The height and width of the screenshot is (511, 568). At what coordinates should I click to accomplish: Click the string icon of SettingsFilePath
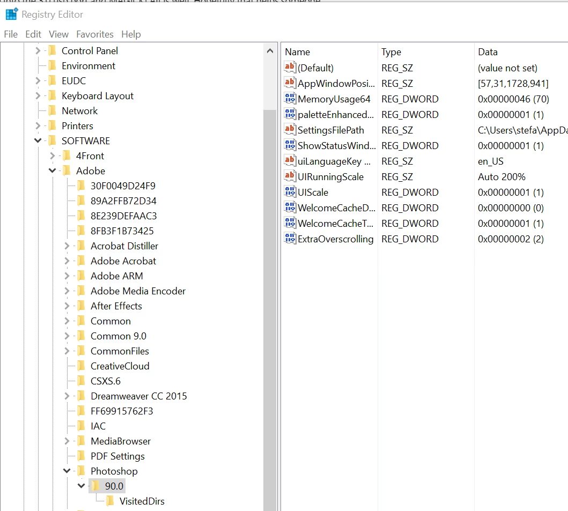(x=290, y=130)
